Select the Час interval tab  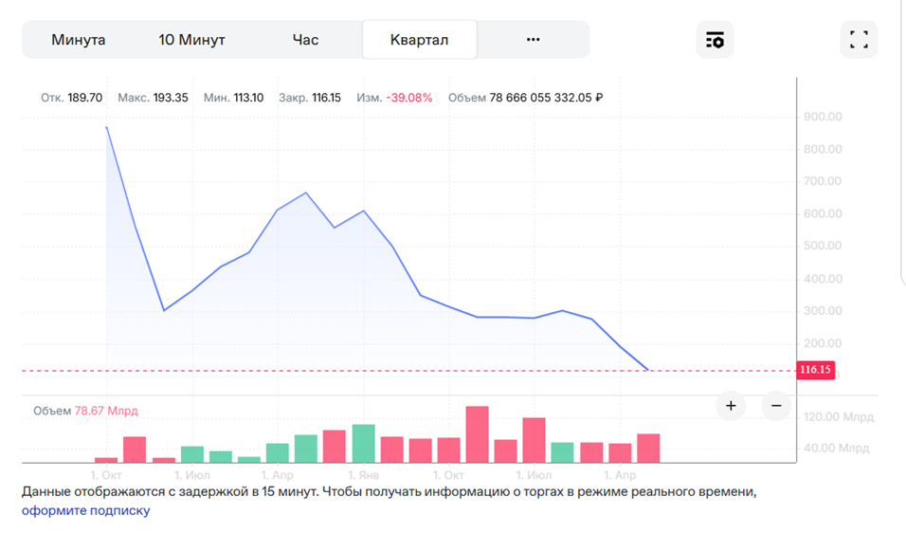tap(305, 40)
